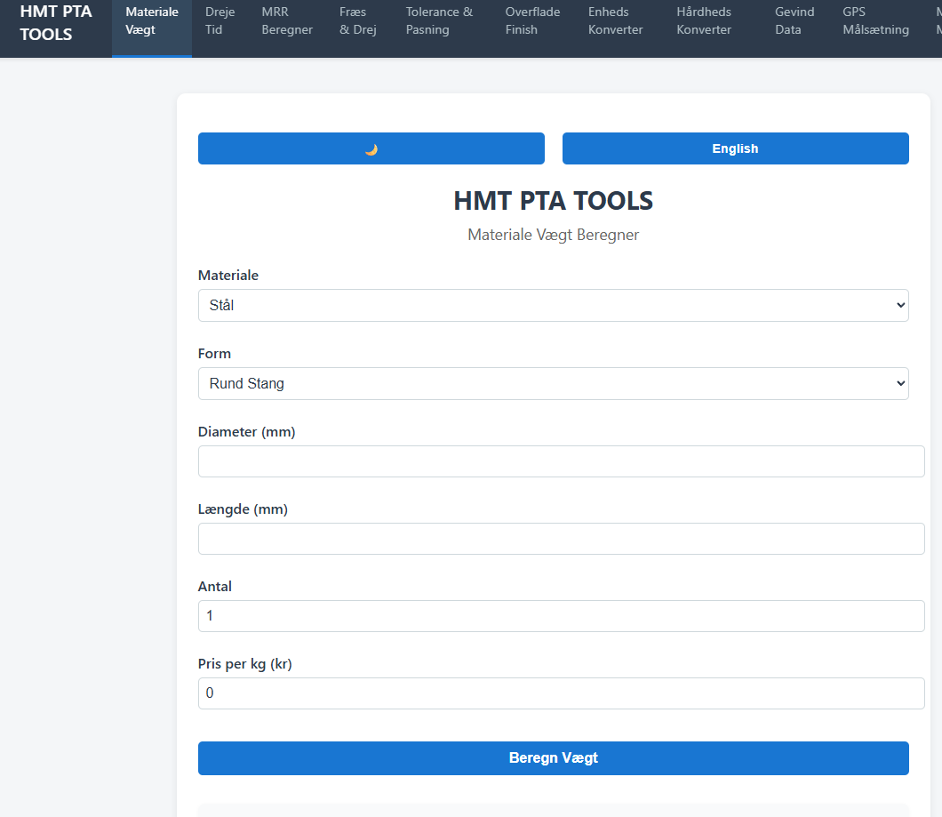
Task: Select the Overflade Finish tab
Action: coord(532,21)
